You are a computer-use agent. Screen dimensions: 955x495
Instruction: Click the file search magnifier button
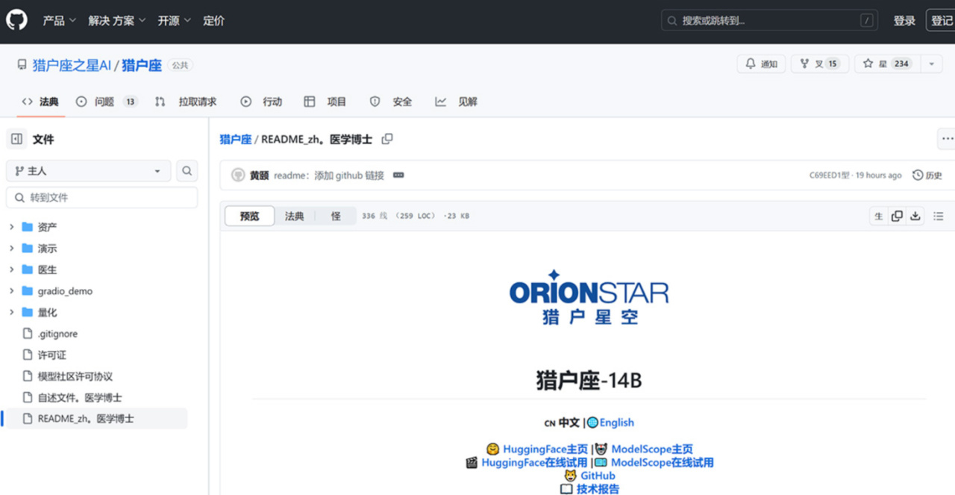[187, 171]
